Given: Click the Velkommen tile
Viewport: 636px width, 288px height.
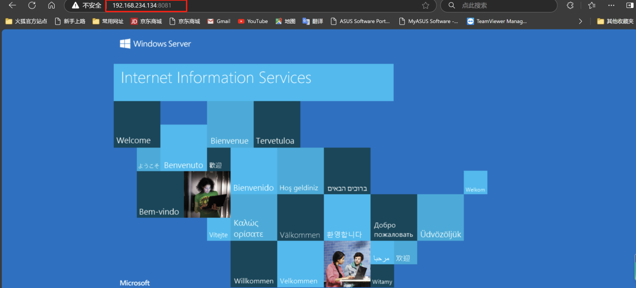Looking at the screenshot, I should point(300,264).
